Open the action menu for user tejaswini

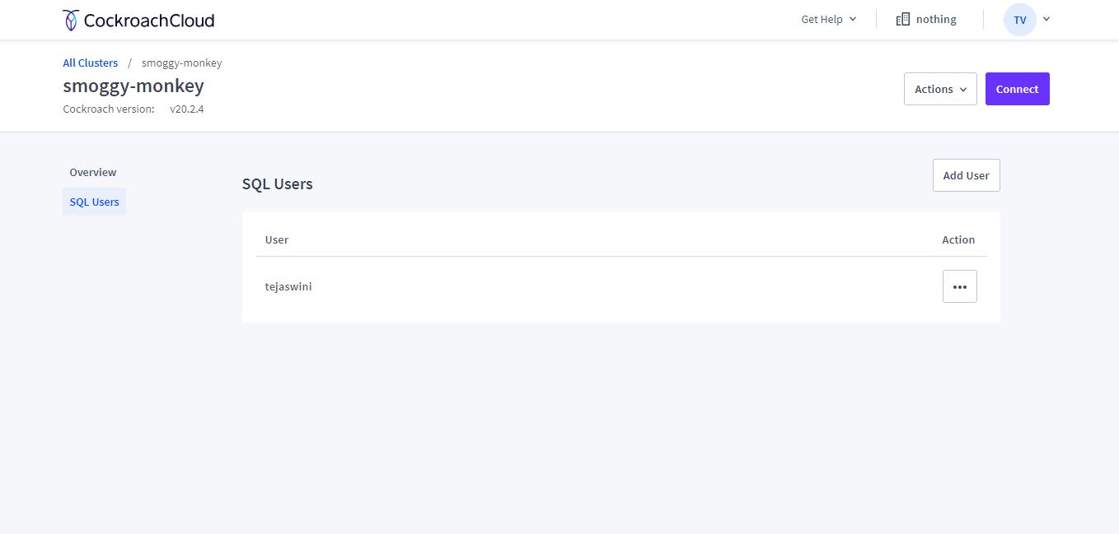pyautogui.click(x=959, y=286)
